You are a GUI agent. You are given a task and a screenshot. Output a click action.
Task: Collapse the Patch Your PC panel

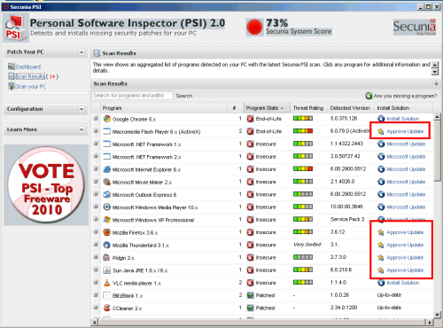pos(82,52)
